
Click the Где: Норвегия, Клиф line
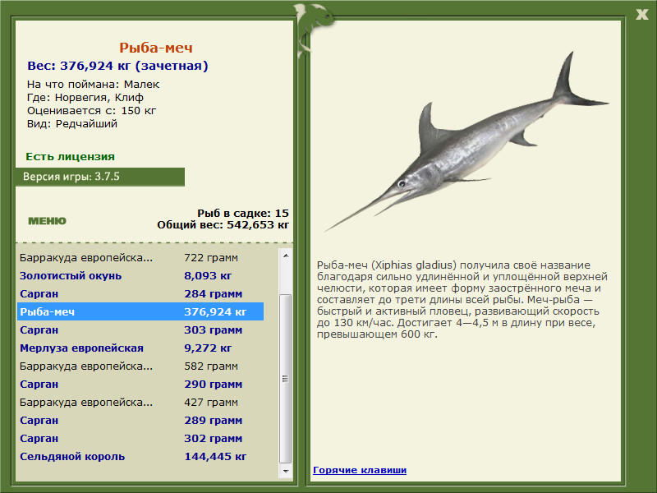click(85, 98)
